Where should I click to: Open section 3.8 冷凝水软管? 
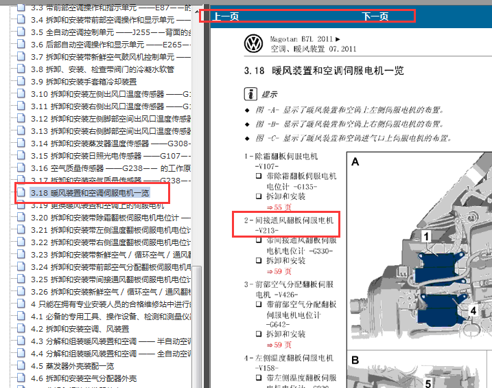tap(102, 69)
